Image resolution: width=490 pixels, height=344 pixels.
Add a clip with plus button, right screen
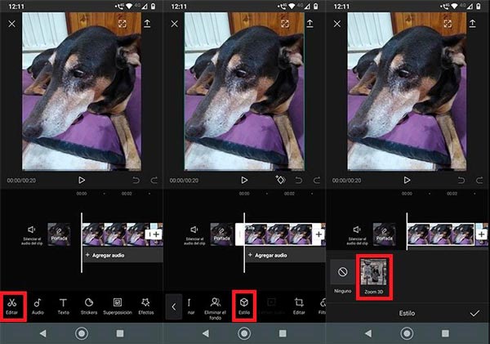point(481,235)
